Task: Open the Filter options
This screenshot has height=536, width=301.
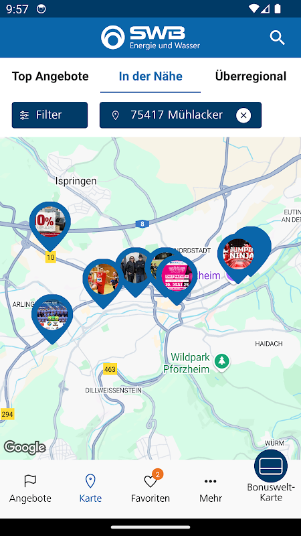Action: [x=49, y=115]
